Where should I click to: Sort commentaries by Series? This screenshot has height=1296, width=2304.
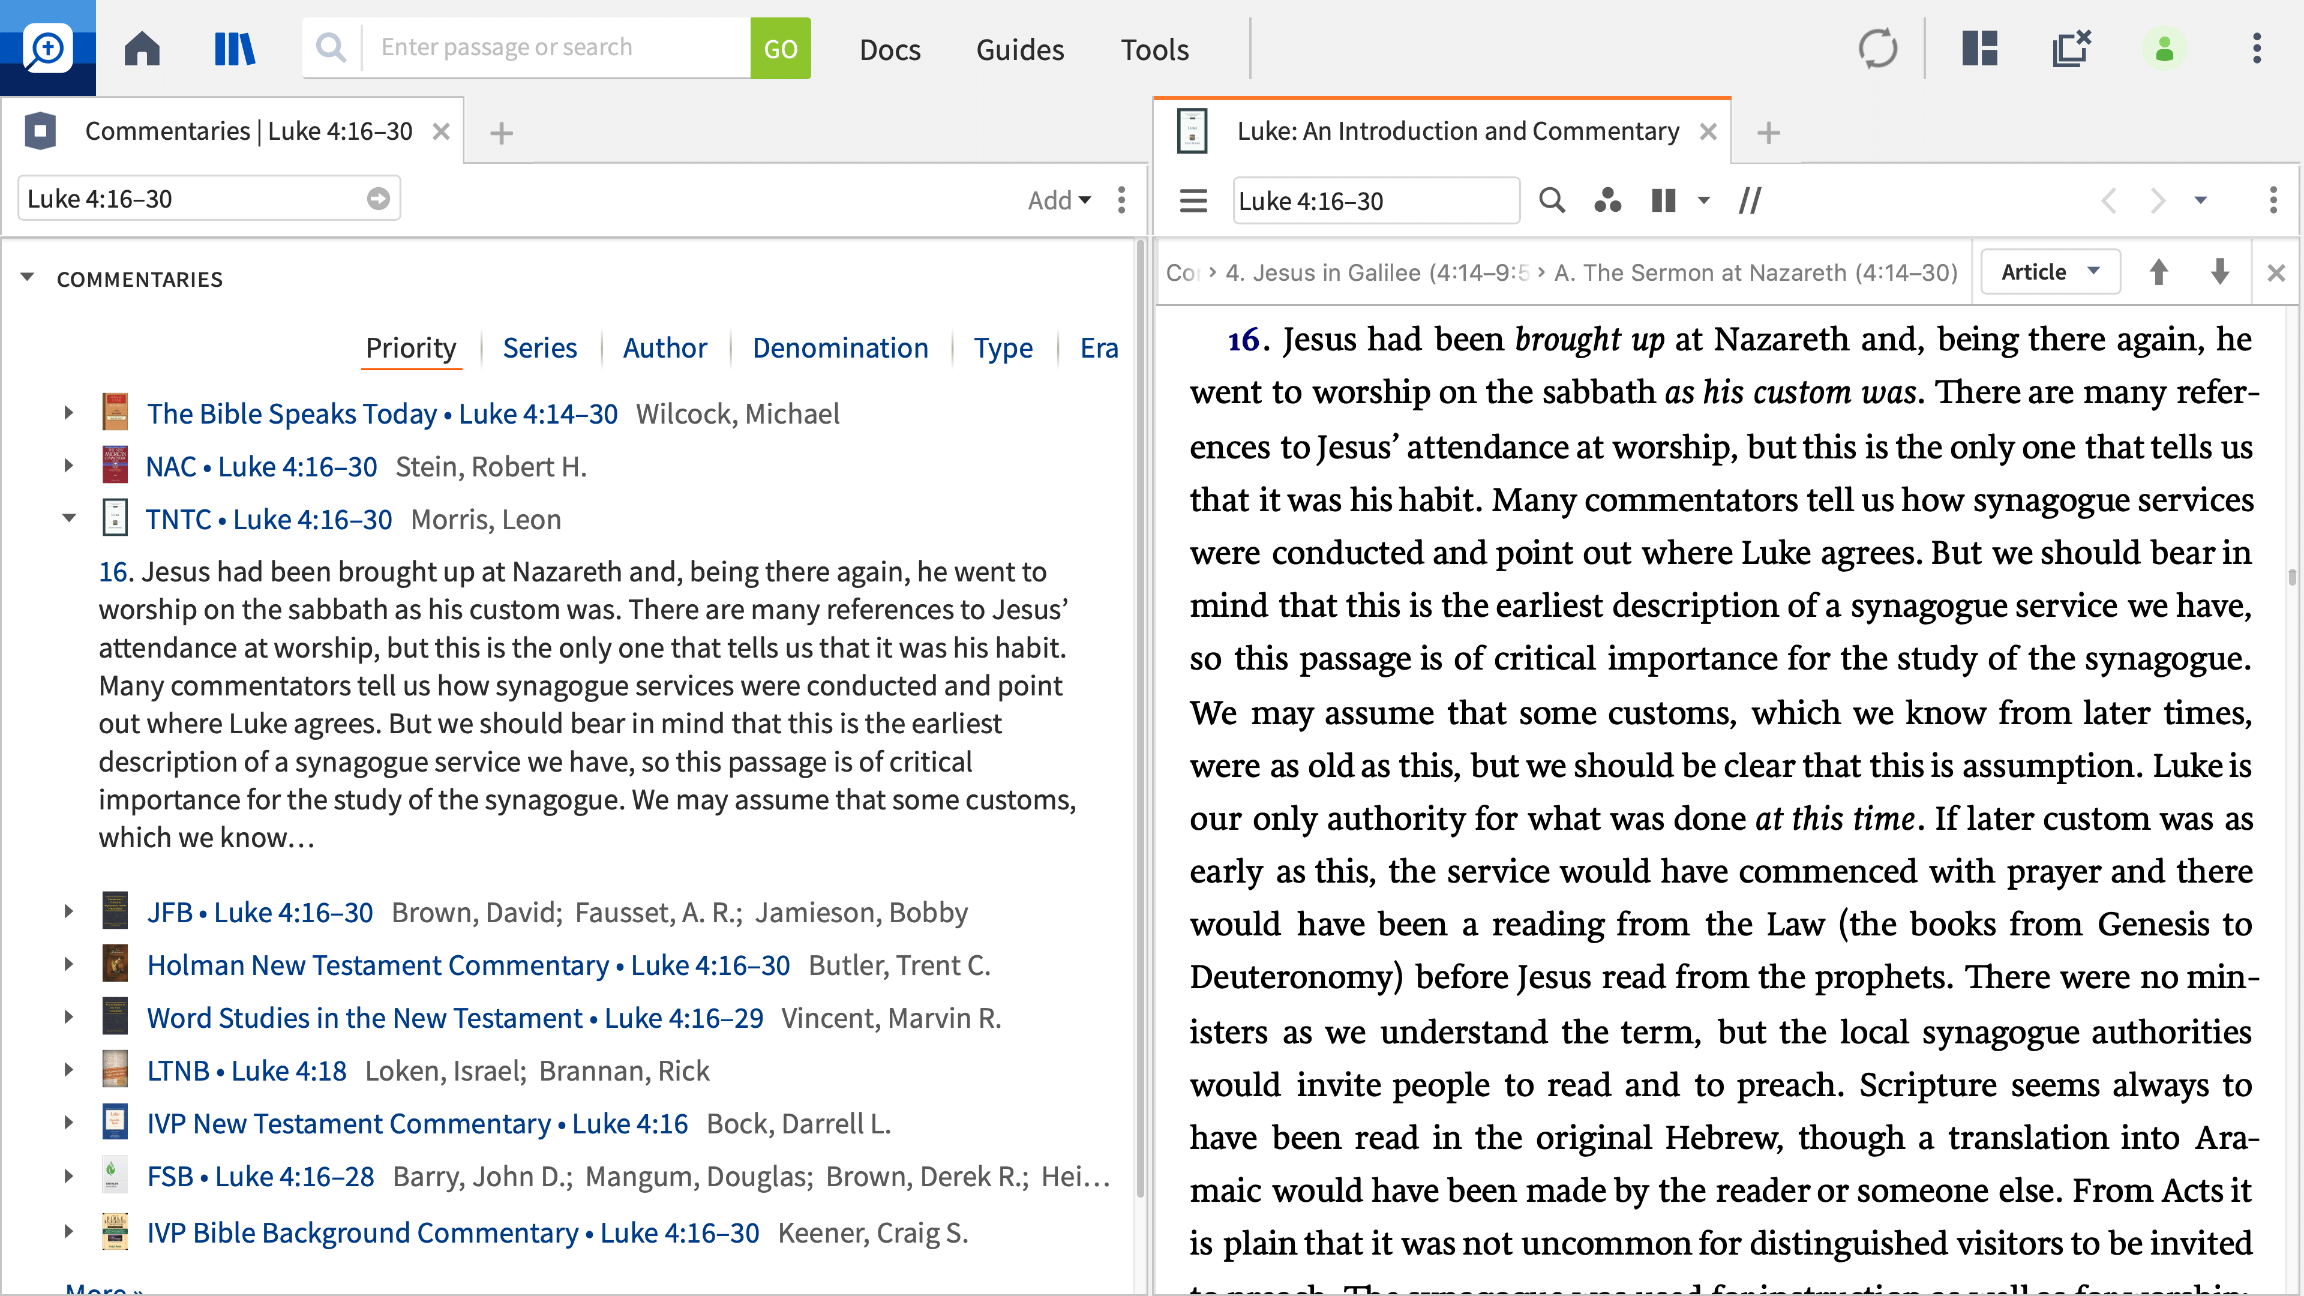coord(539,347)
